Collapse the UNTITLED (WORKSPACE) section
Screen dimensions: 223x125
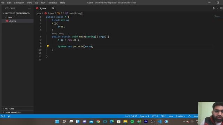pos(17,13)
